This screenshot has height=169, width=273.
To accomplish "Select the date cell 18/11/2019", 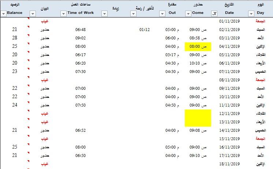I will click(x=229, y=164).
